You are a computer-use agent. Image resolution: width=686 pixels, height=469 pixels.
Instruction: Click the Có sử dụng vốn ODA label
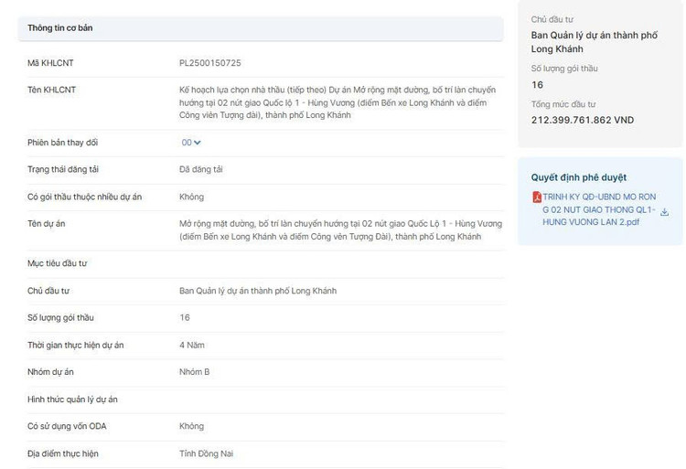click(67, 427)
